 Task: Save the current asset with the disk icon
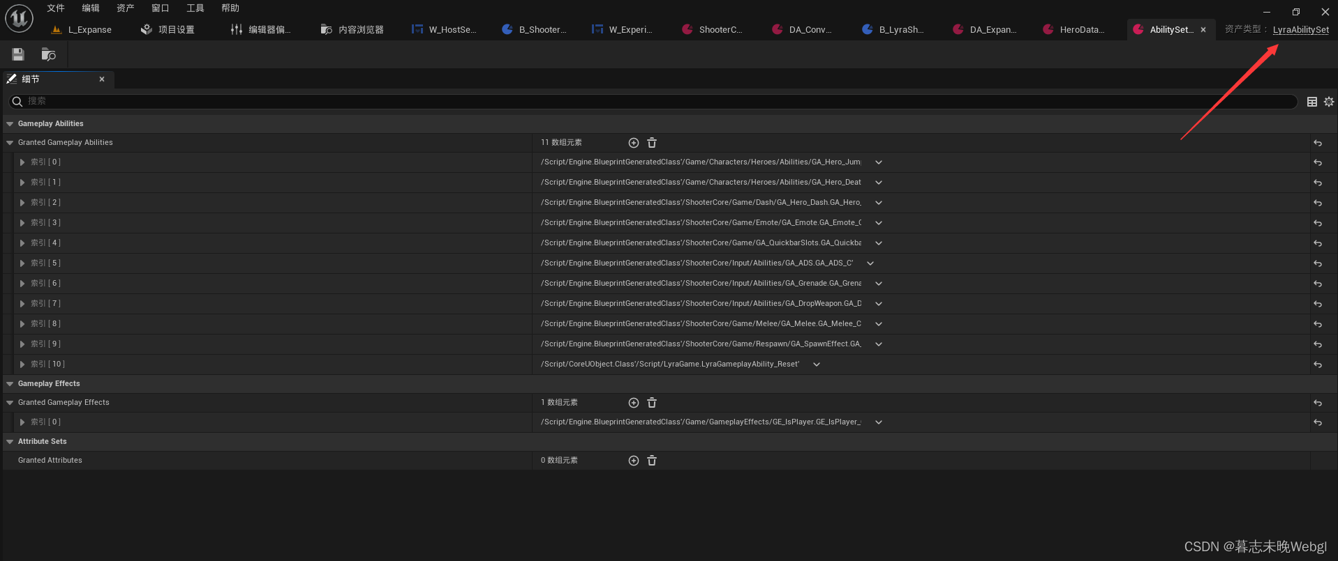coord(18,54)
